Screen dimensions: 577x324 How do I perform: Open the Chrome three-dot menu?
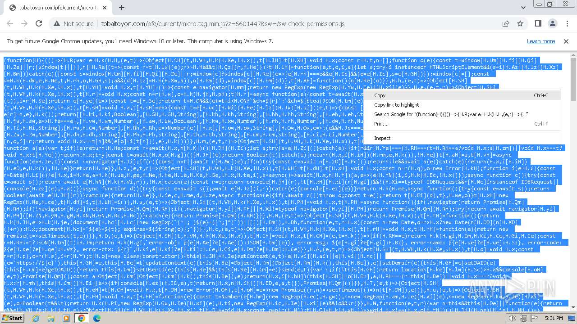(567, 23)
